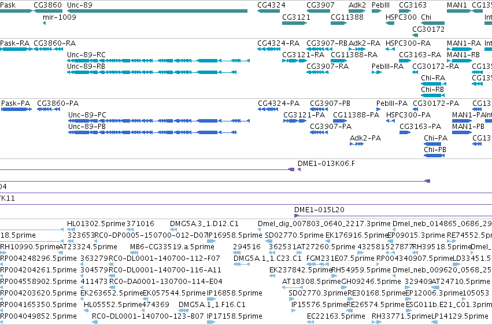Select protein Unc-89-PC label
The height and width of the screenshot is (325, 492).
pyautogui.click(x=87, y=115)
